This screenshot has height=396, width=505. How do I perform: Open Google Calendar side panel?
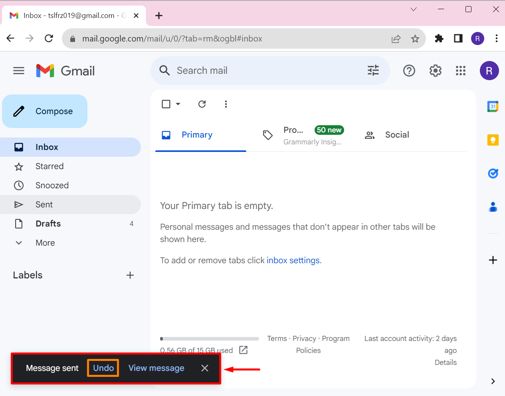[493, 106]
